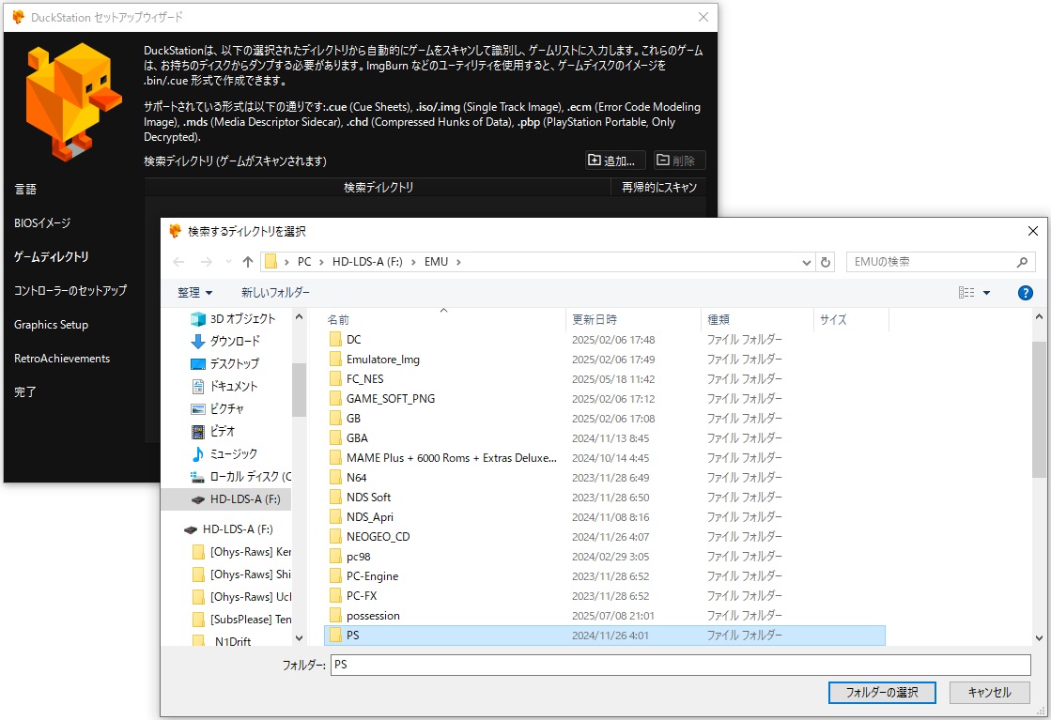Open コントローラーのセットアップ wizard step
The image size is (1051, 720).
pyautogui.click(x=70, y=291)
